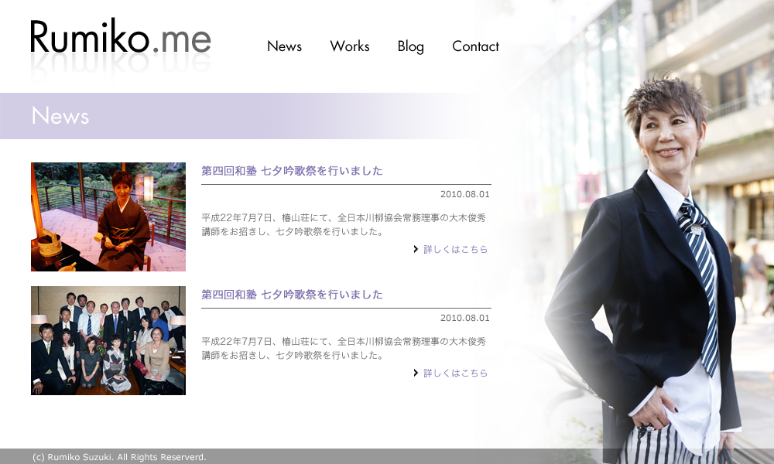Viewport: 774px width, 464px height.
Task: Click 詳しくはこちら link in first article
Action: 455,250
